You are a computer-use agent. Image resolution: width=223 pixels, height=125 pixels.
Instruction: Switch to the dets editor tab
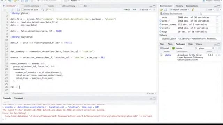pyautogui.click(x=85, y=6)
